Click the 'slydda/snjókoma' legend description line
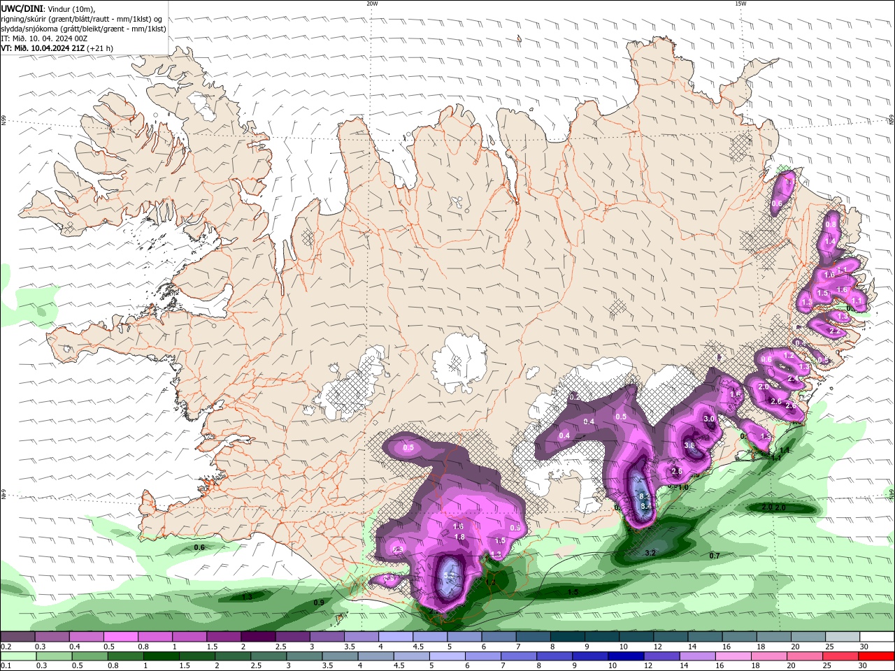This screenshot has width=895, height=671. [84, 29]
